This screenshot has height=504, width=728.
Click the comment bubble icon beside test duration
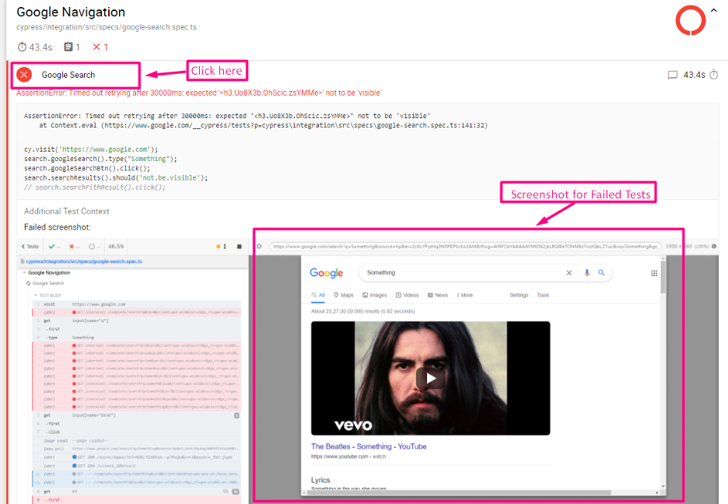click(x=673, y=75)
